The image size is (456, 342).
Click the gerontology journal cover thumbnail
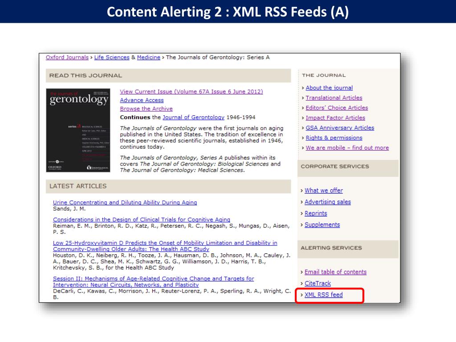(x=78, y=130)
